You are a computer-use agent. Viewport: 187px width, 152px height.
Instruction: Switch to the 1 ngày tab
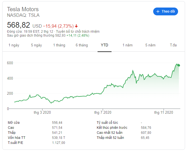tap(14, 45)
